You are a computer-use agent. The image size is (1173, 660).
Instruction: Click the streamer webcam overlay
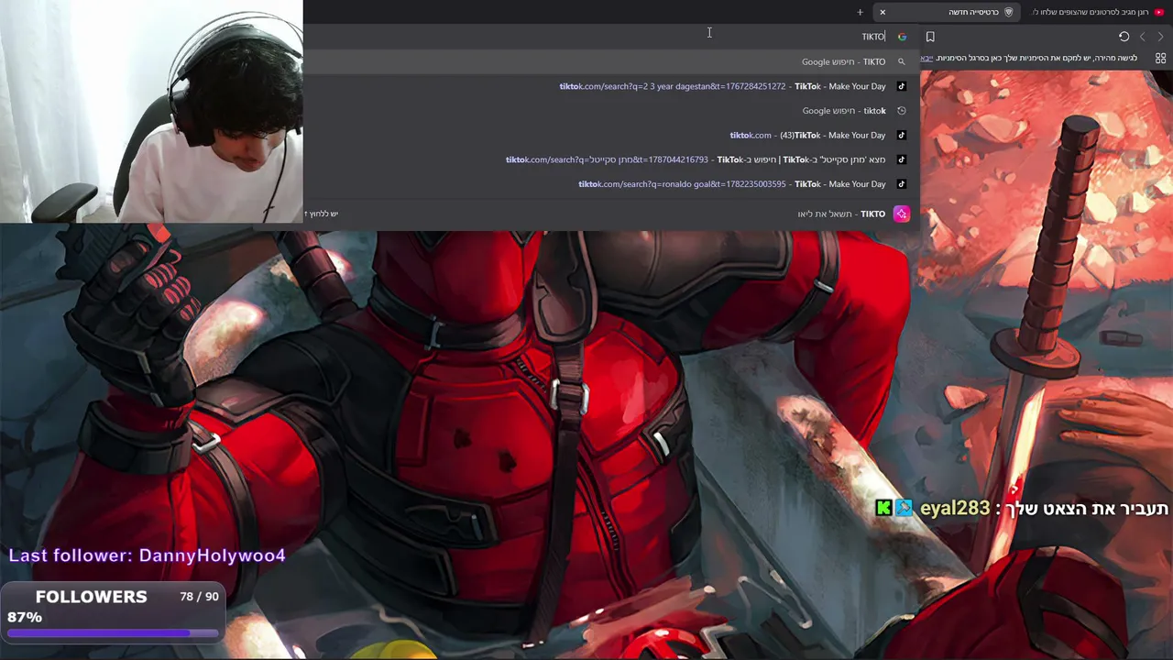pyautogui.click(x=151, y=112)
